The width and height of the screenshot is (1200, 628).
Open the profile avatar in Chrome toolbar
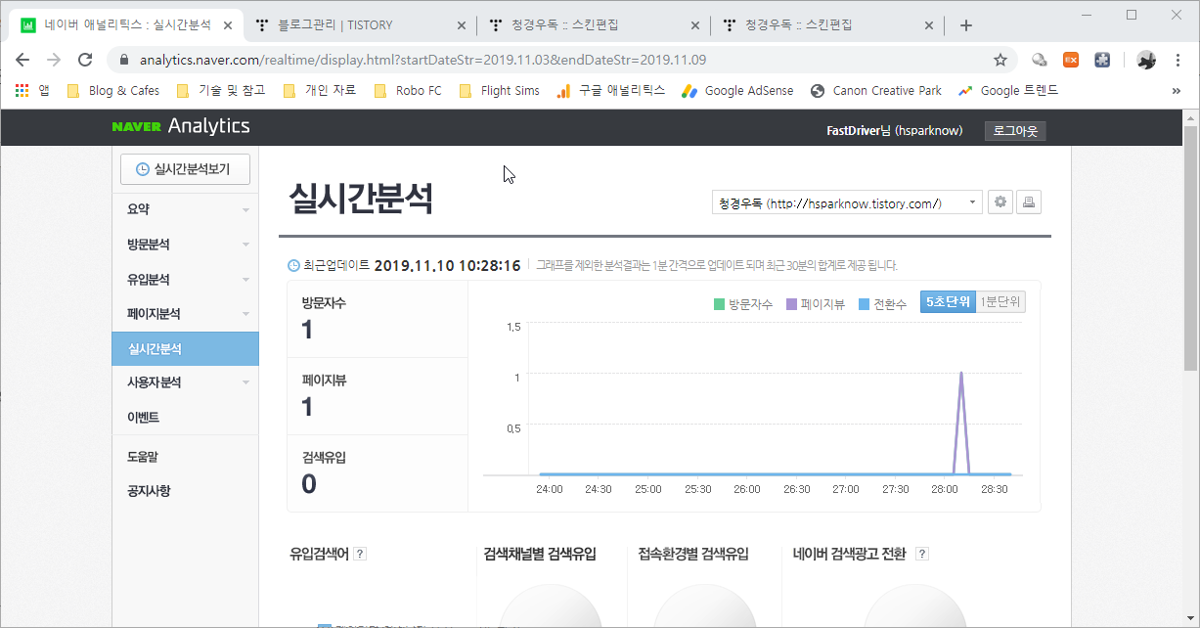point(1146,60)
